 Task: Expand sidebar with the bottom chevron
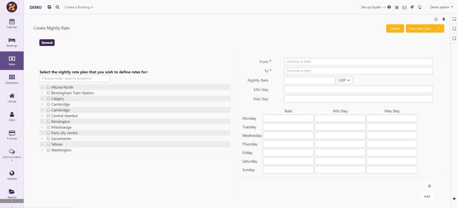[x=12, y=201]
